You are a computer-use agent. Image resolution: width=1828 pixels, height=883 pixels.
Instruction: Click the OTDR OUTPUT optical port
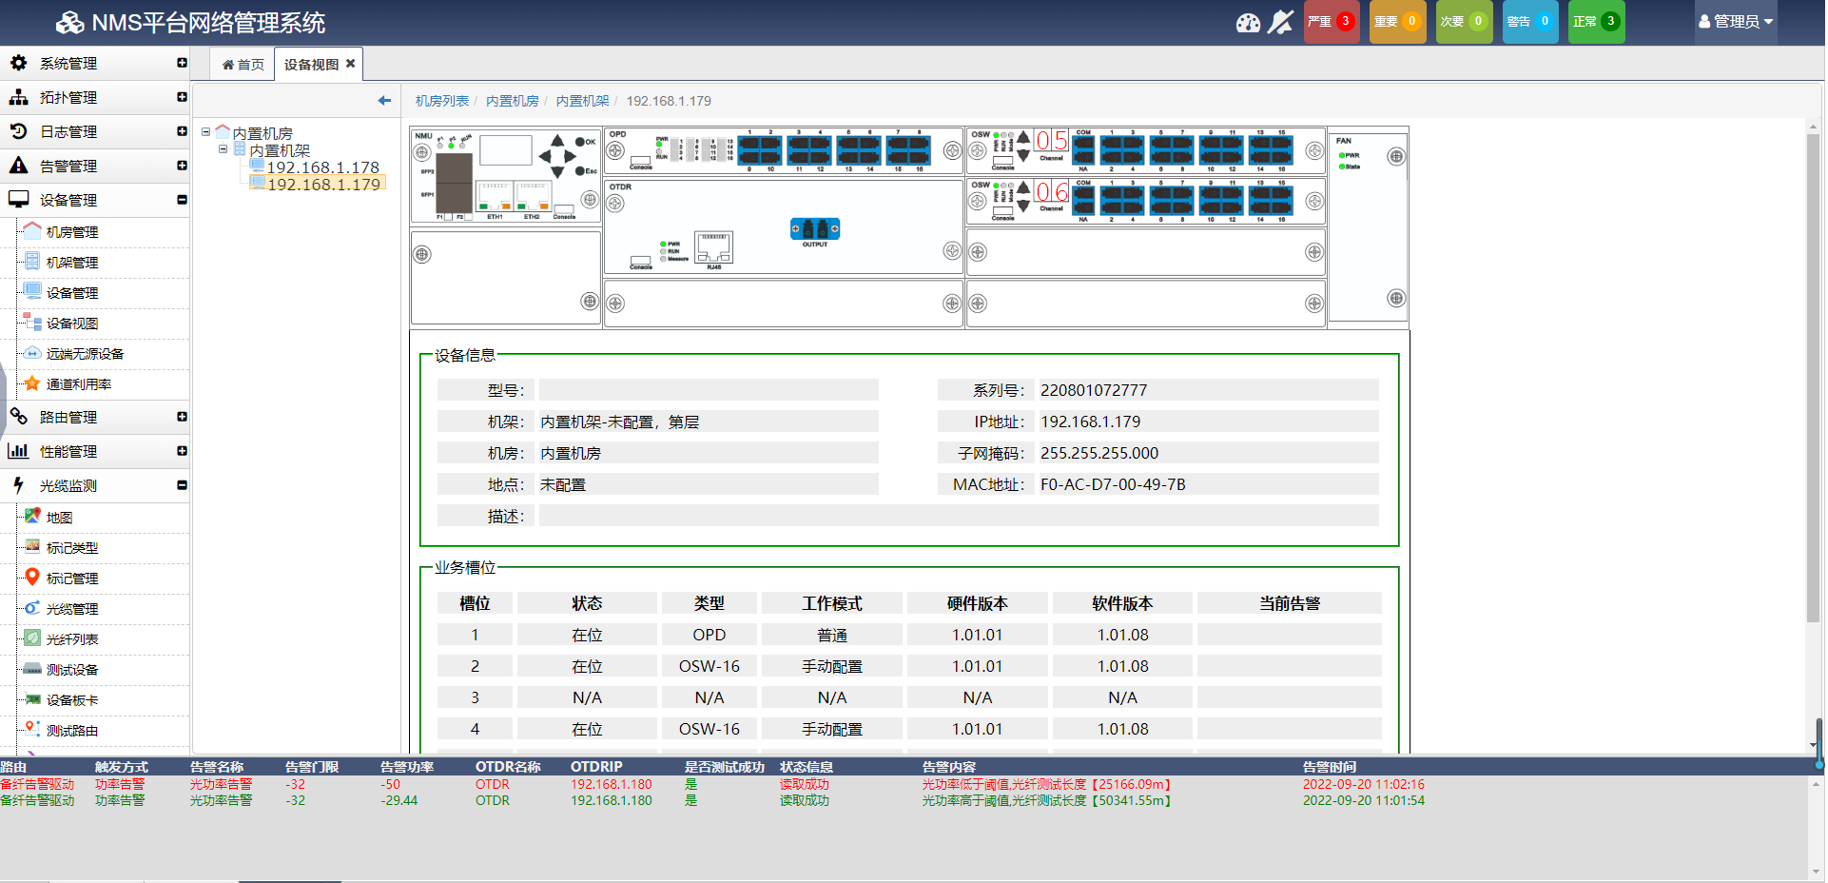[x=815, y=229]
